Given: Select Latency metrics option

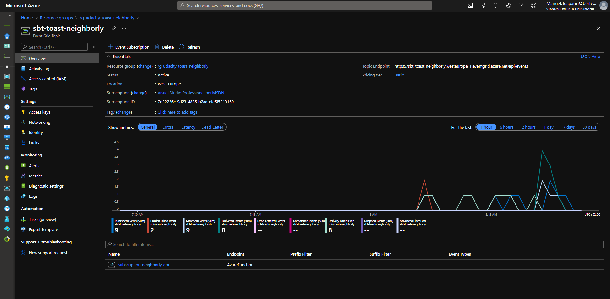Looking at the screenshot, I should (x=188, y=127).
